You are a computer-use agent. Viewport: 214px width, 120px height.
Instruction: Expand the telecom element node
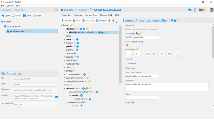(x=65, y=43)
